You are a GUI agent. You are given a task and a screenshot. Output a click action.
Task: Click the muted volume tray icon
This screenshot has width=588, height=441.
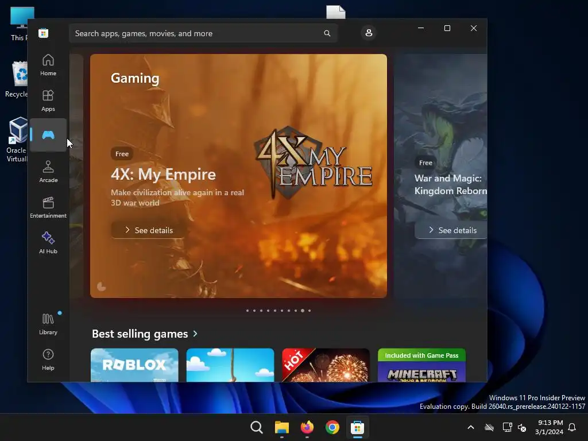click(x=522, y=427)
